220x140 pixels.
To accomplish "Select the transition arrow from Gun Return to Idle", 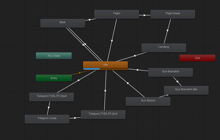I will click(128, 83).
